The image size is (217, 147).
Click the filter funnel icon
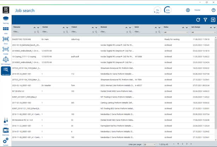point(205,20)
